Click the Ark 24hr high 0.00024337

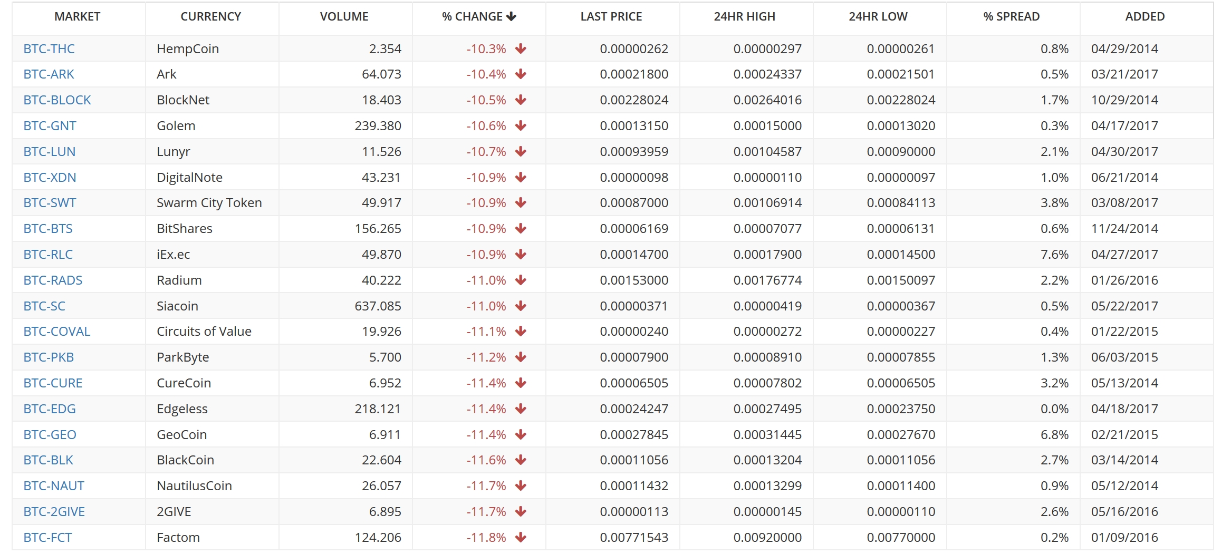coord(767,74)
